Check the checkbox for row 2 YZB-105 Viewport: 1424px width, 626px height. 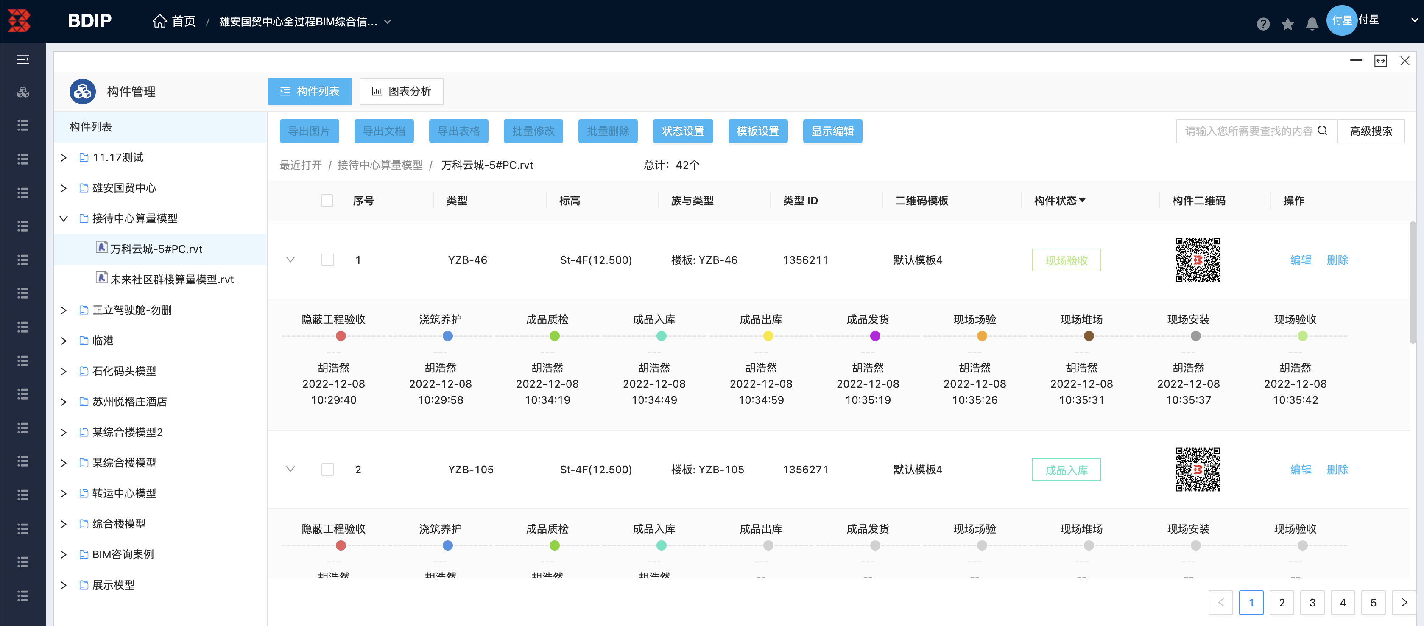(x=328, y=469)
